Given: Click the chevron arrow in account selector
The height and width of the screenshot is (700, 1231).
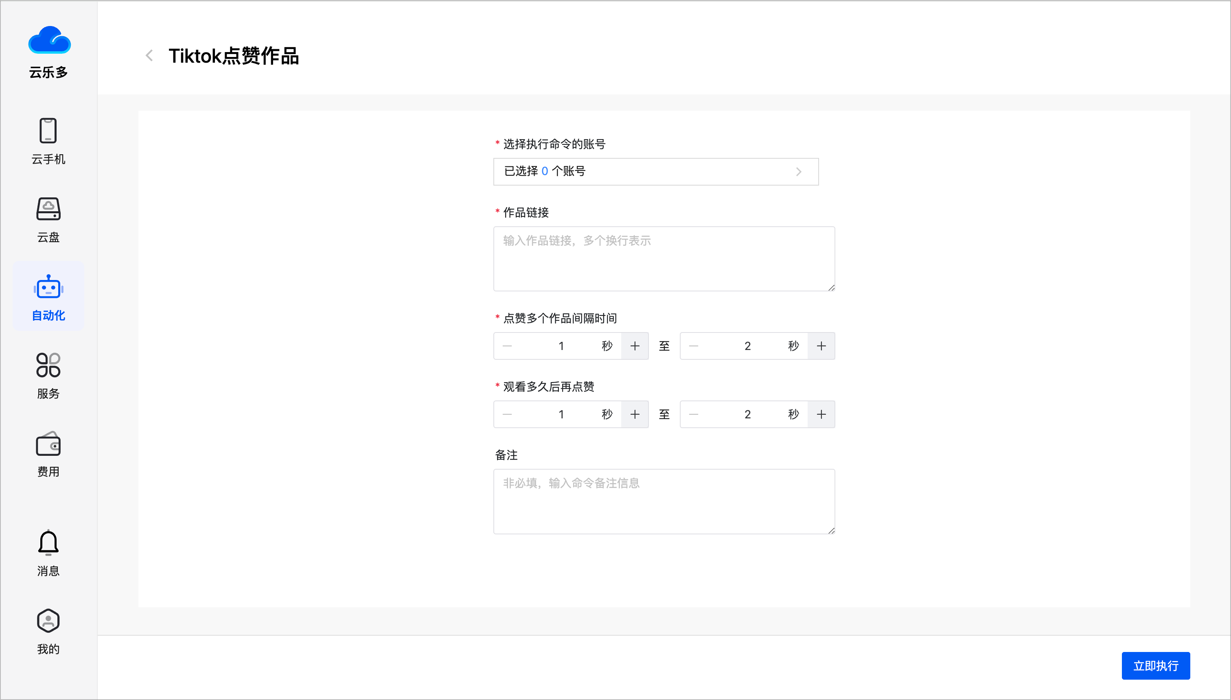Looking at the screenshot, I should (799, 172).
